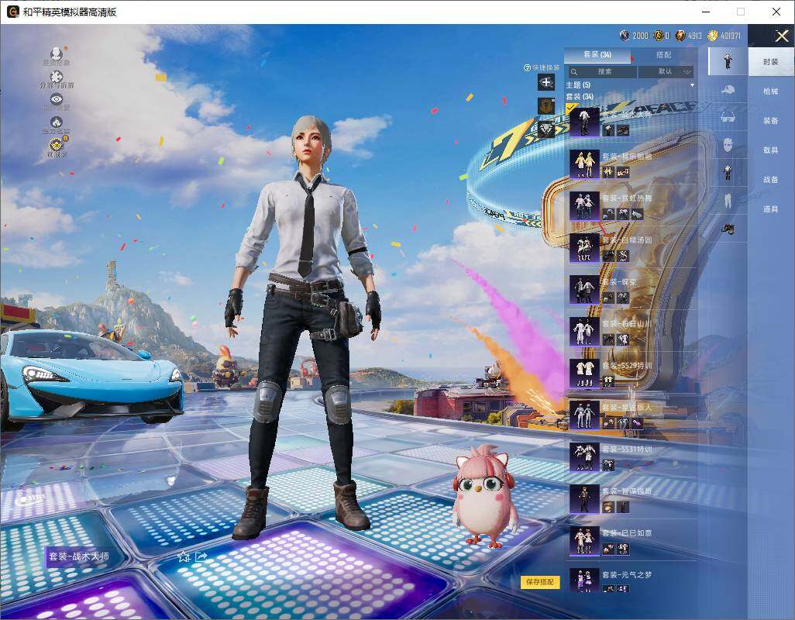The width and height of the screenshot is (795, 620).
Task: Click the 2000 silver currency icon
Action: point(624,35)
